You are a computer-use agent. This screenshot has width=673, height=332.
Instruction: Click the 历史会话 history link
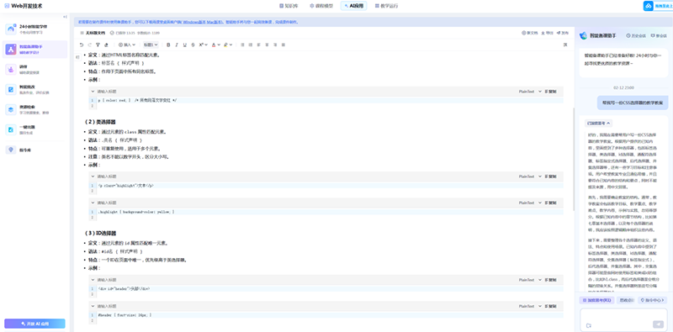click(x=636, y=35)
